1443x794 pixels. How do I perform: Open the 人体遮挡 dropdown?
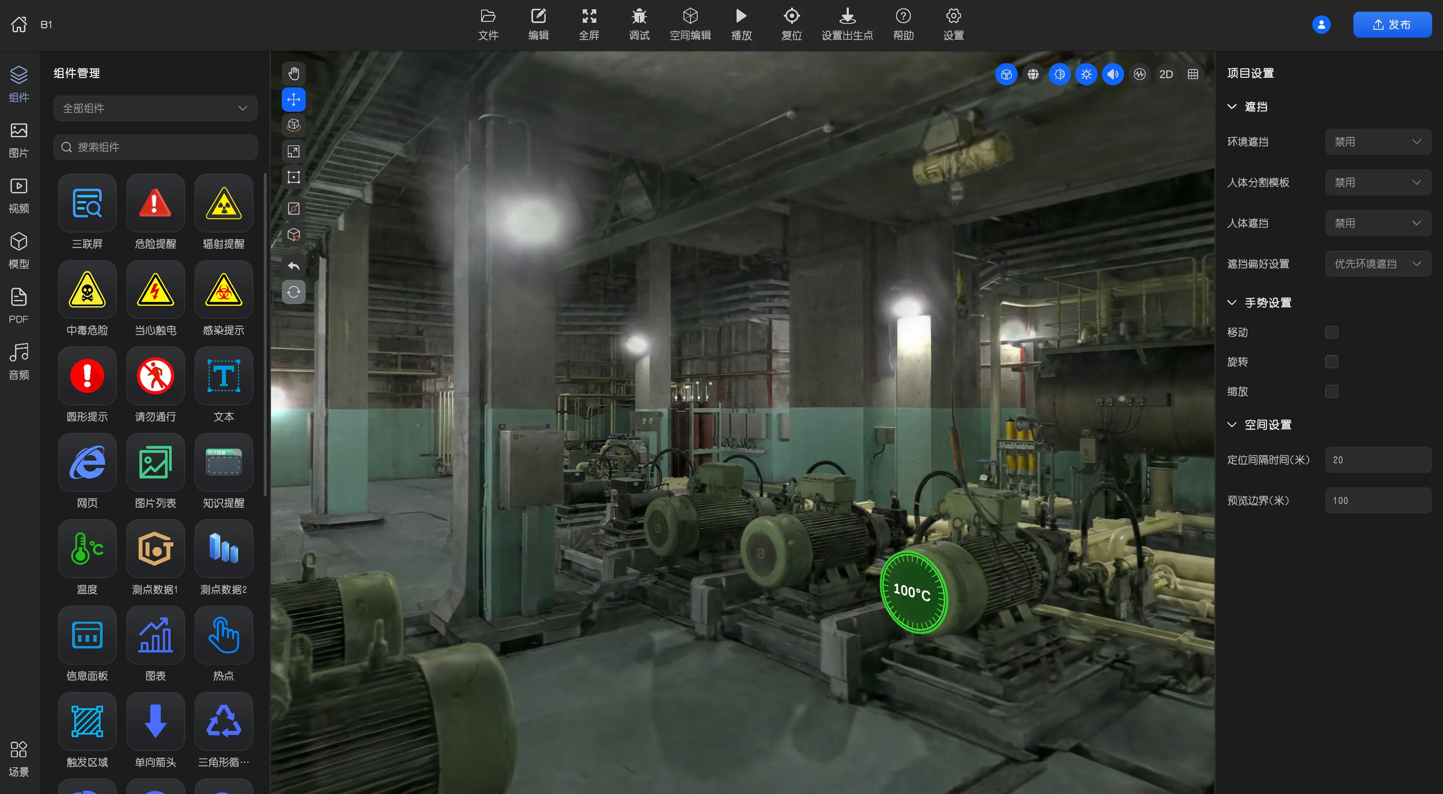pyautogui.click(x=1378, y=223)
